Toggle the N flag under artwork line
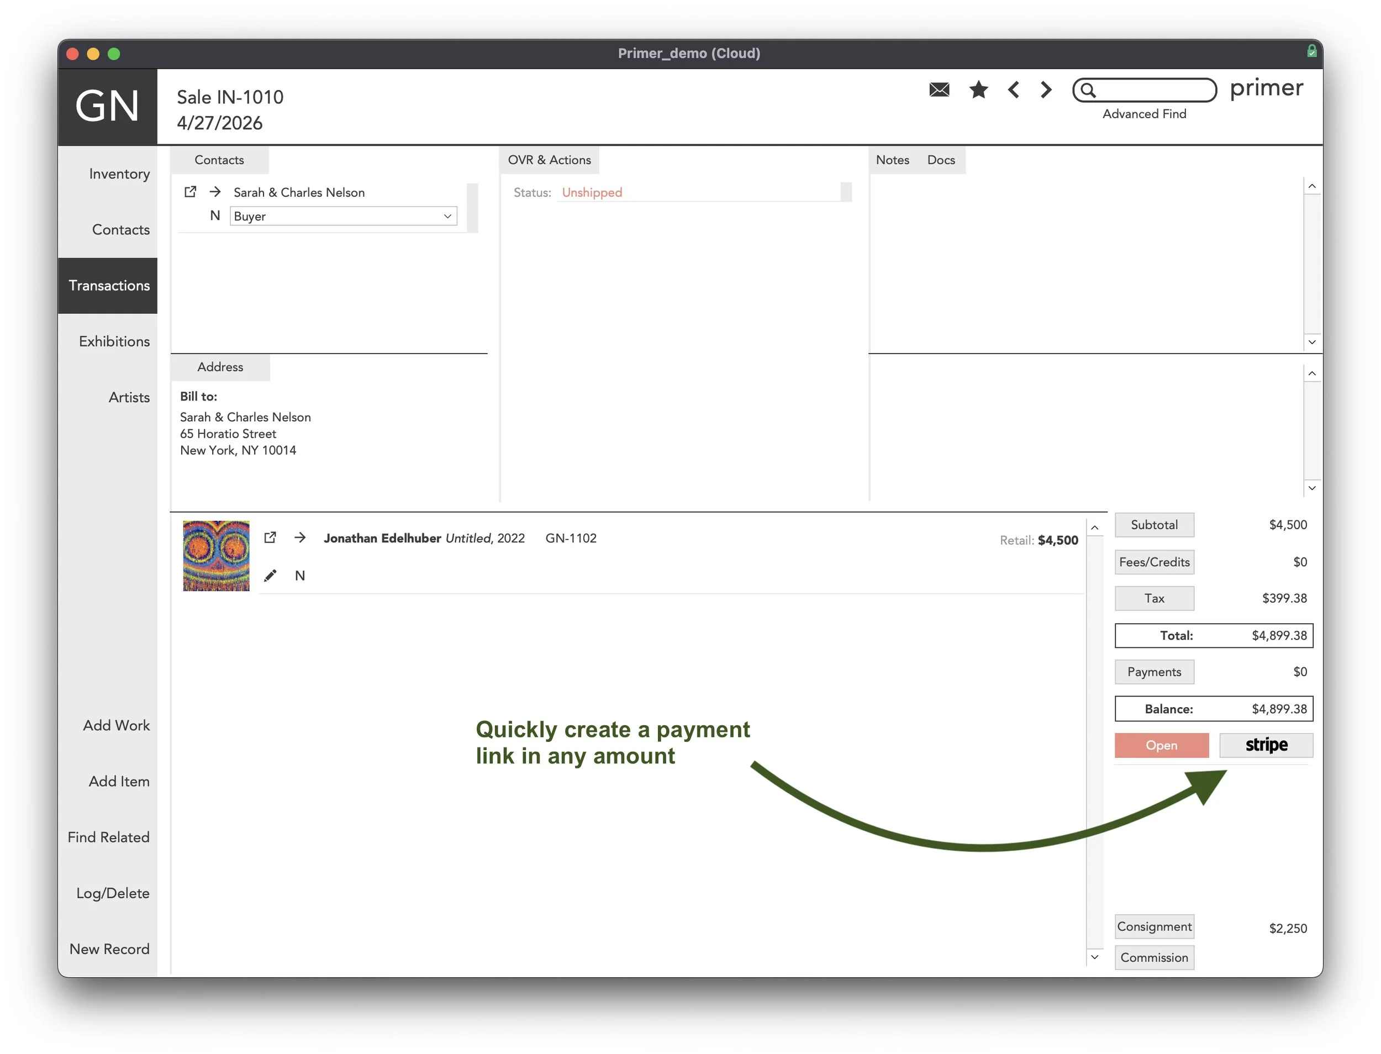The image size is (1381, 1054). coord(300,575)
